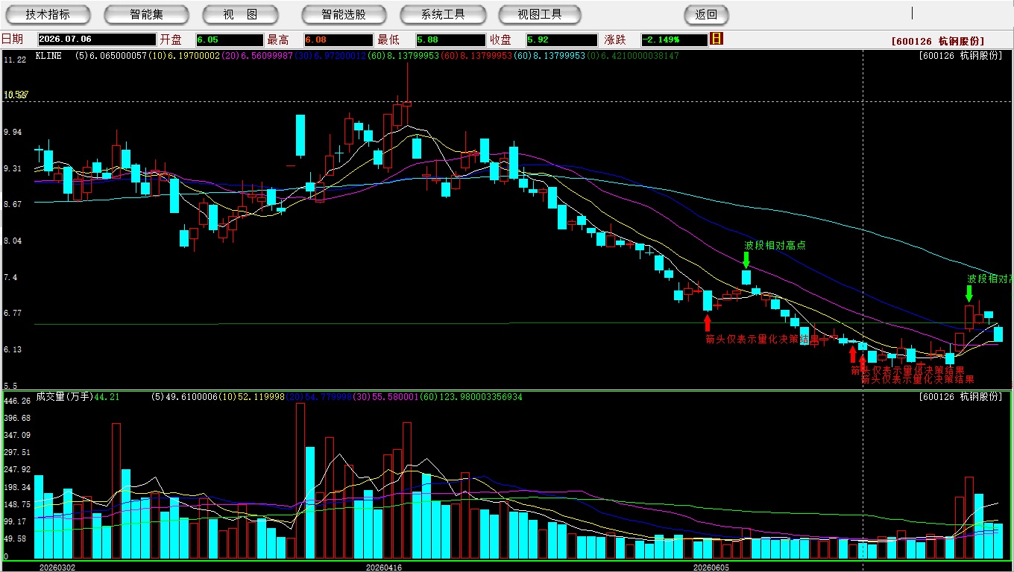
Task: Click the 20260416 date axis label
Action: point(384,567)
